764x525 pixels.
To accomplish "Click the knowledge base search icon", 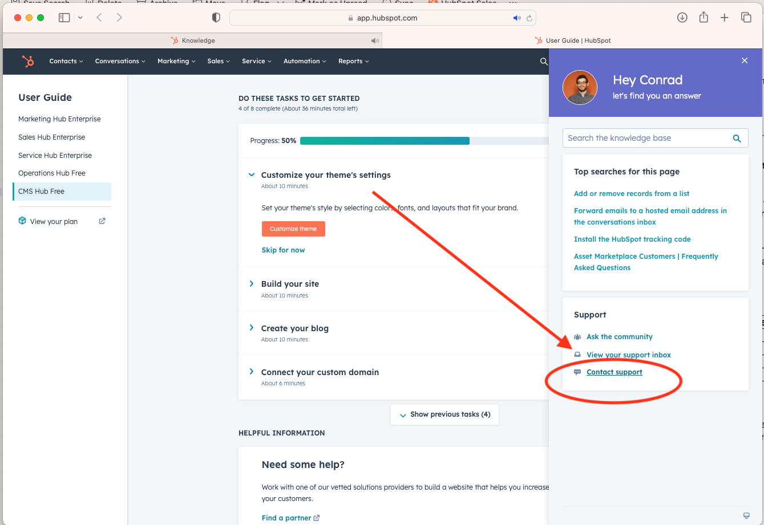I will click(x=737, y=138).
